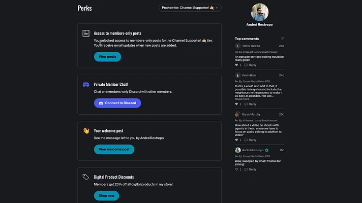Click the Shop now button
This screenshot has height=203, width=362.
coord(106,195)
